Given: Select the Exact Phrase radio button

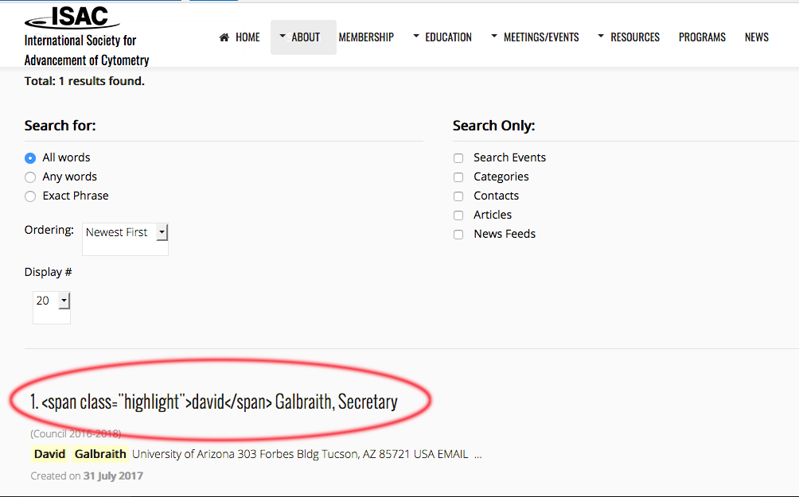Looking at the screenshot, I should [x=30, y=196].
